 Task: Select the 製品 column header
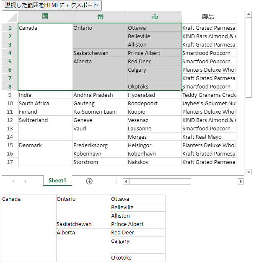point(208,17)
